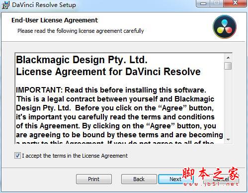Click the license scrollbar down arrow

click(228, 140)
